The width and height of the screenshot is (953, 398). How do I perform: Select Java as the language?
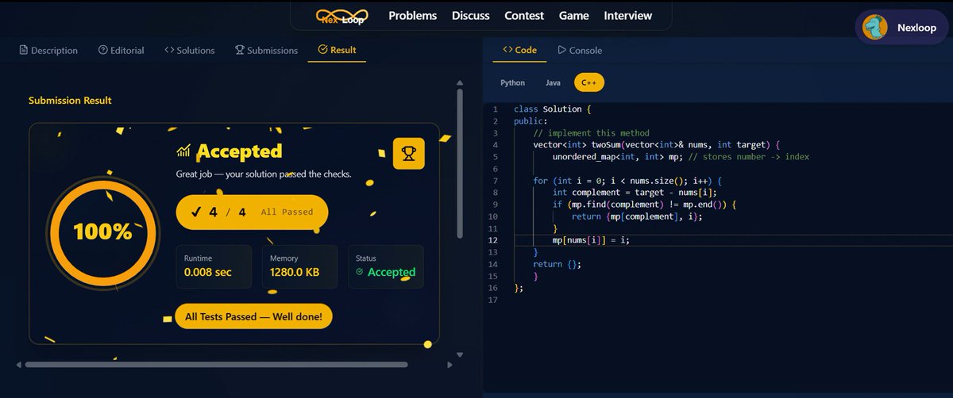tap(553, 82)
